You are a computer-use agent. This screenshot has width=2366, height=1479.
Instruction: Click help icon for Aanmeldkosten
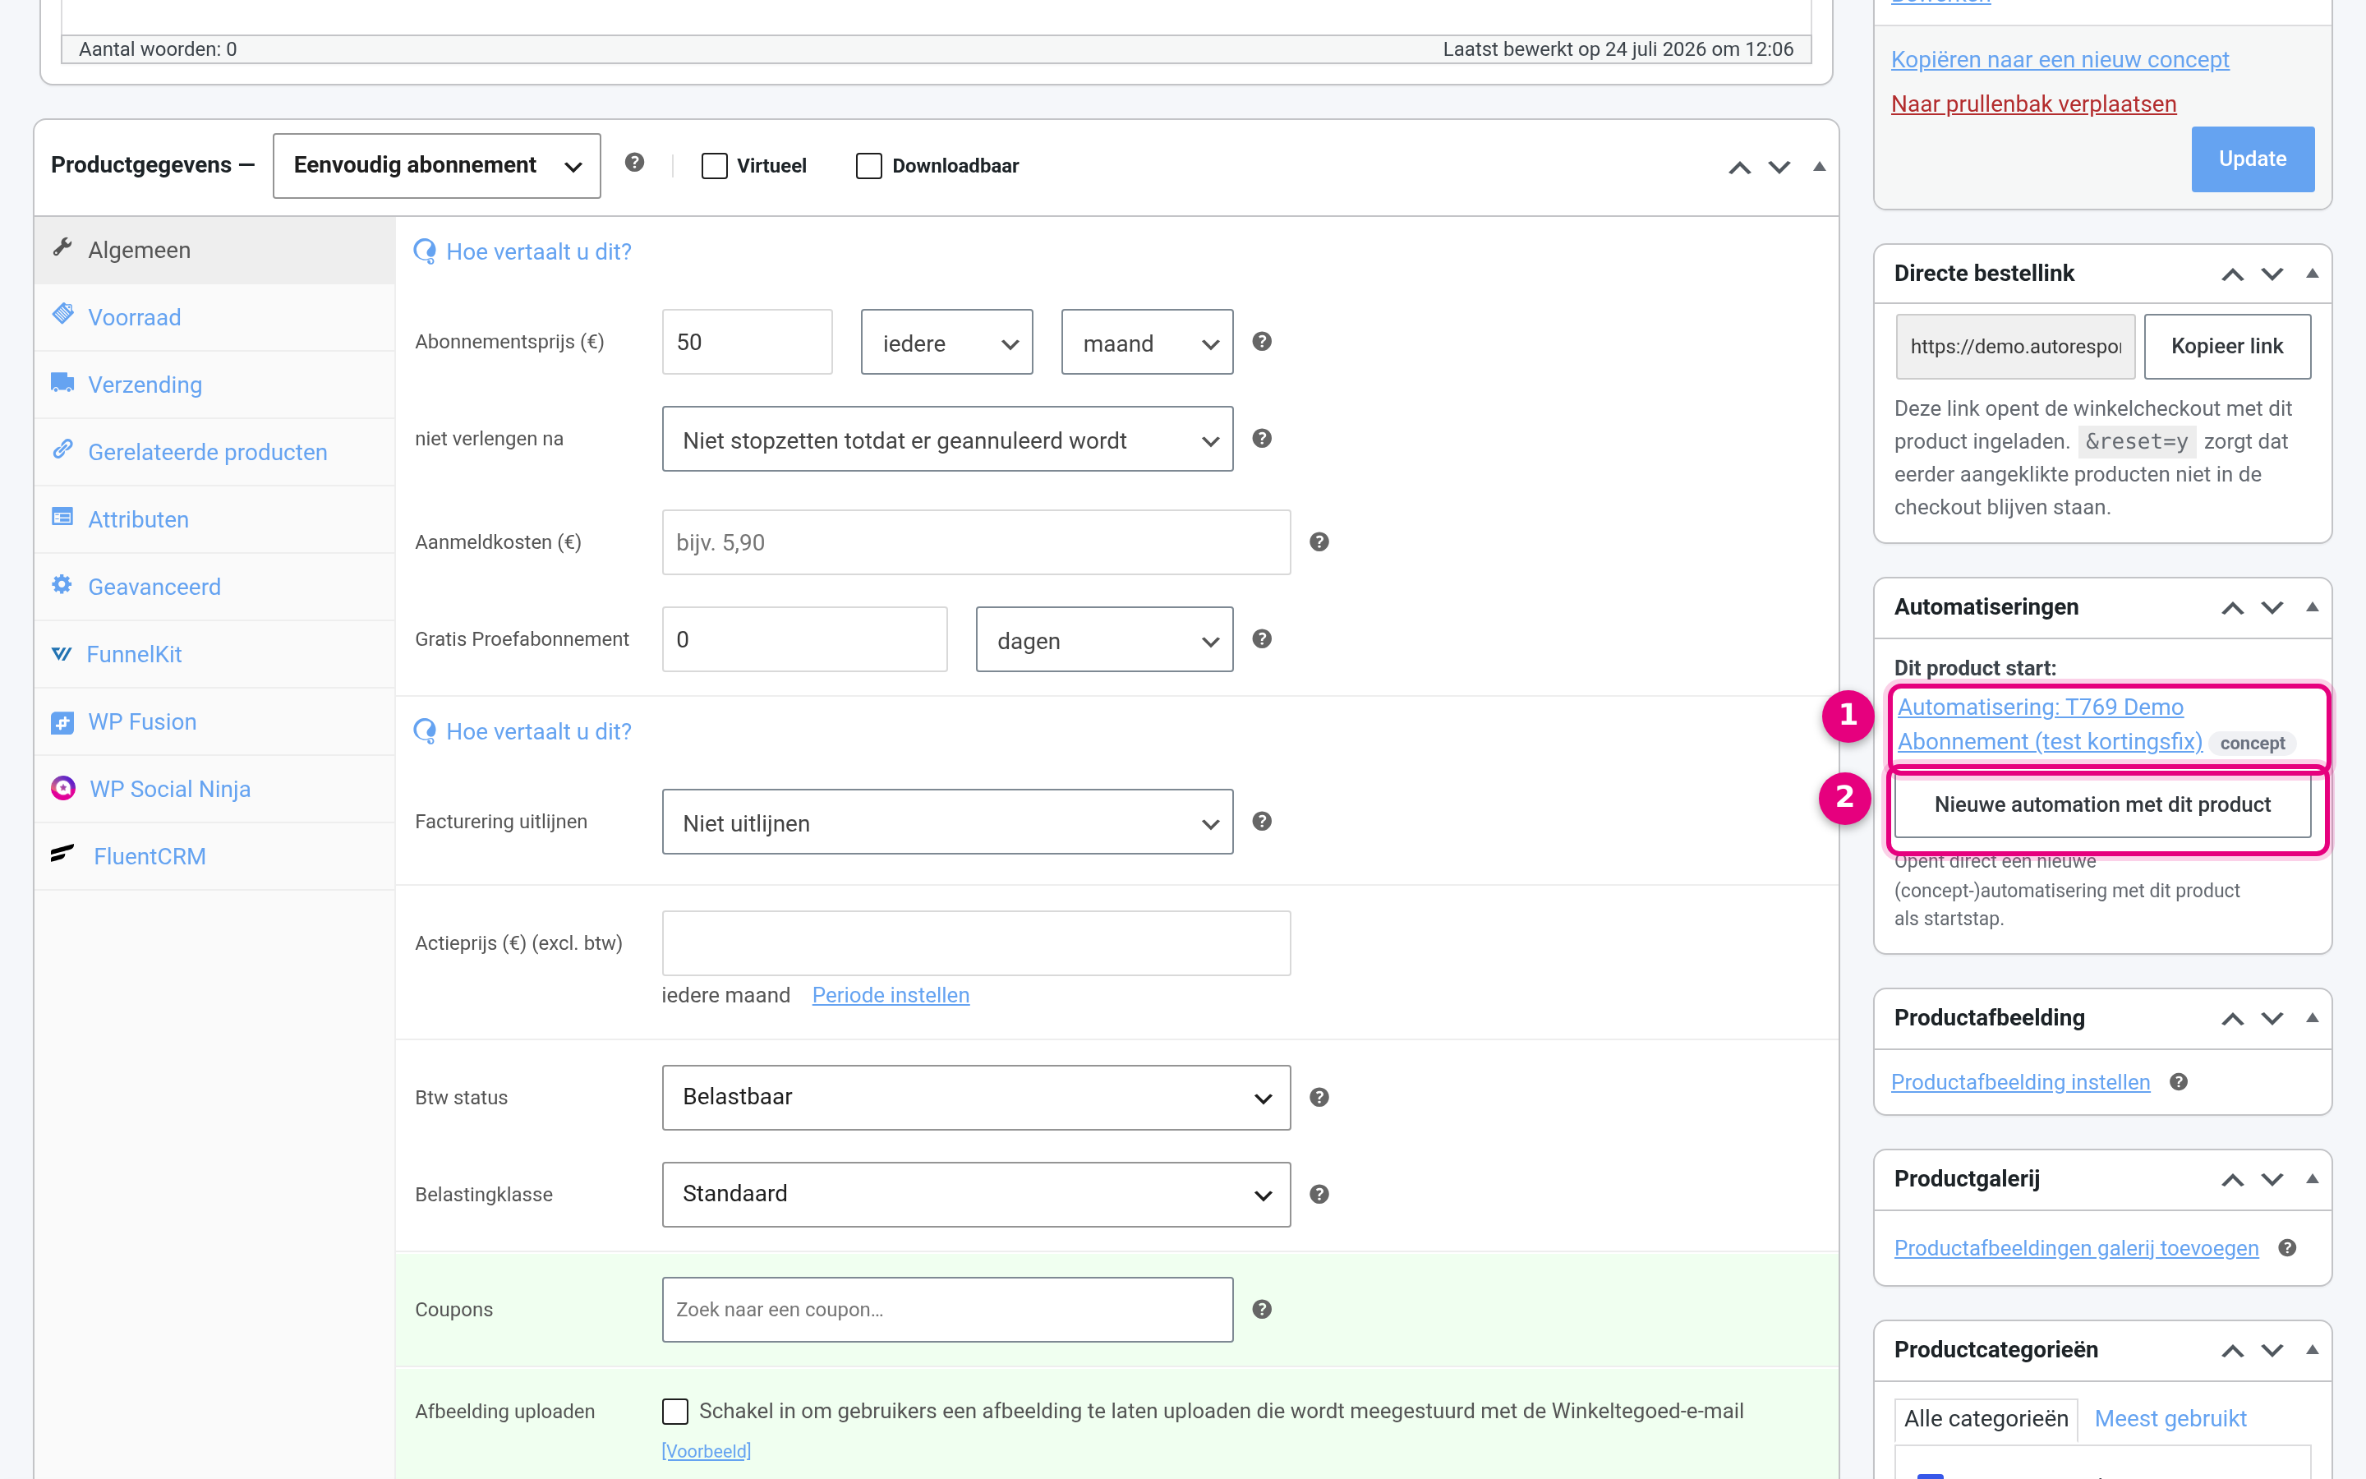[1319, 542]
